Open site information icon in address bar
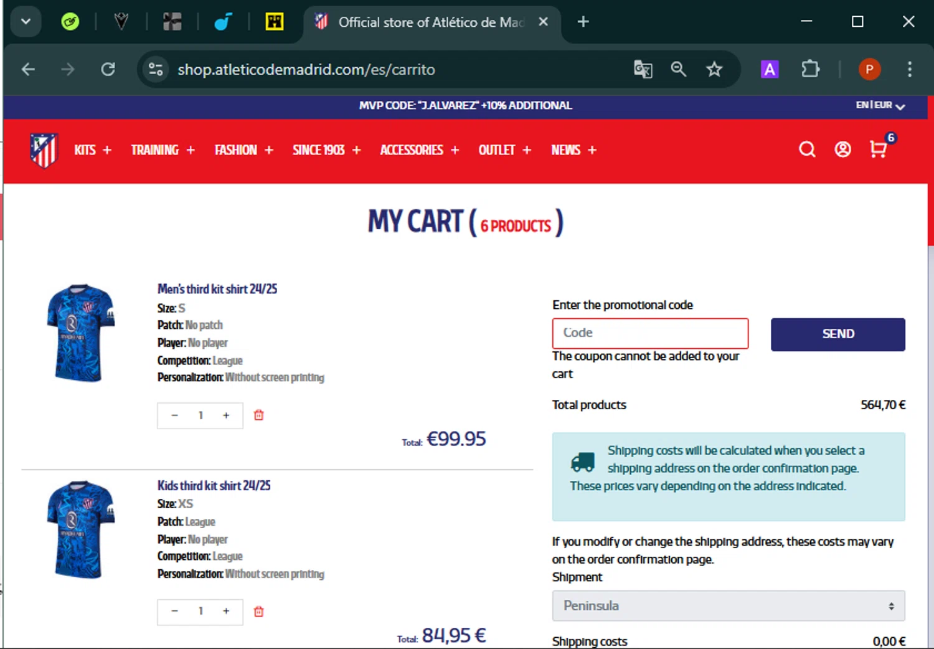This screenshot has height=649, width=934. [156, 69]
